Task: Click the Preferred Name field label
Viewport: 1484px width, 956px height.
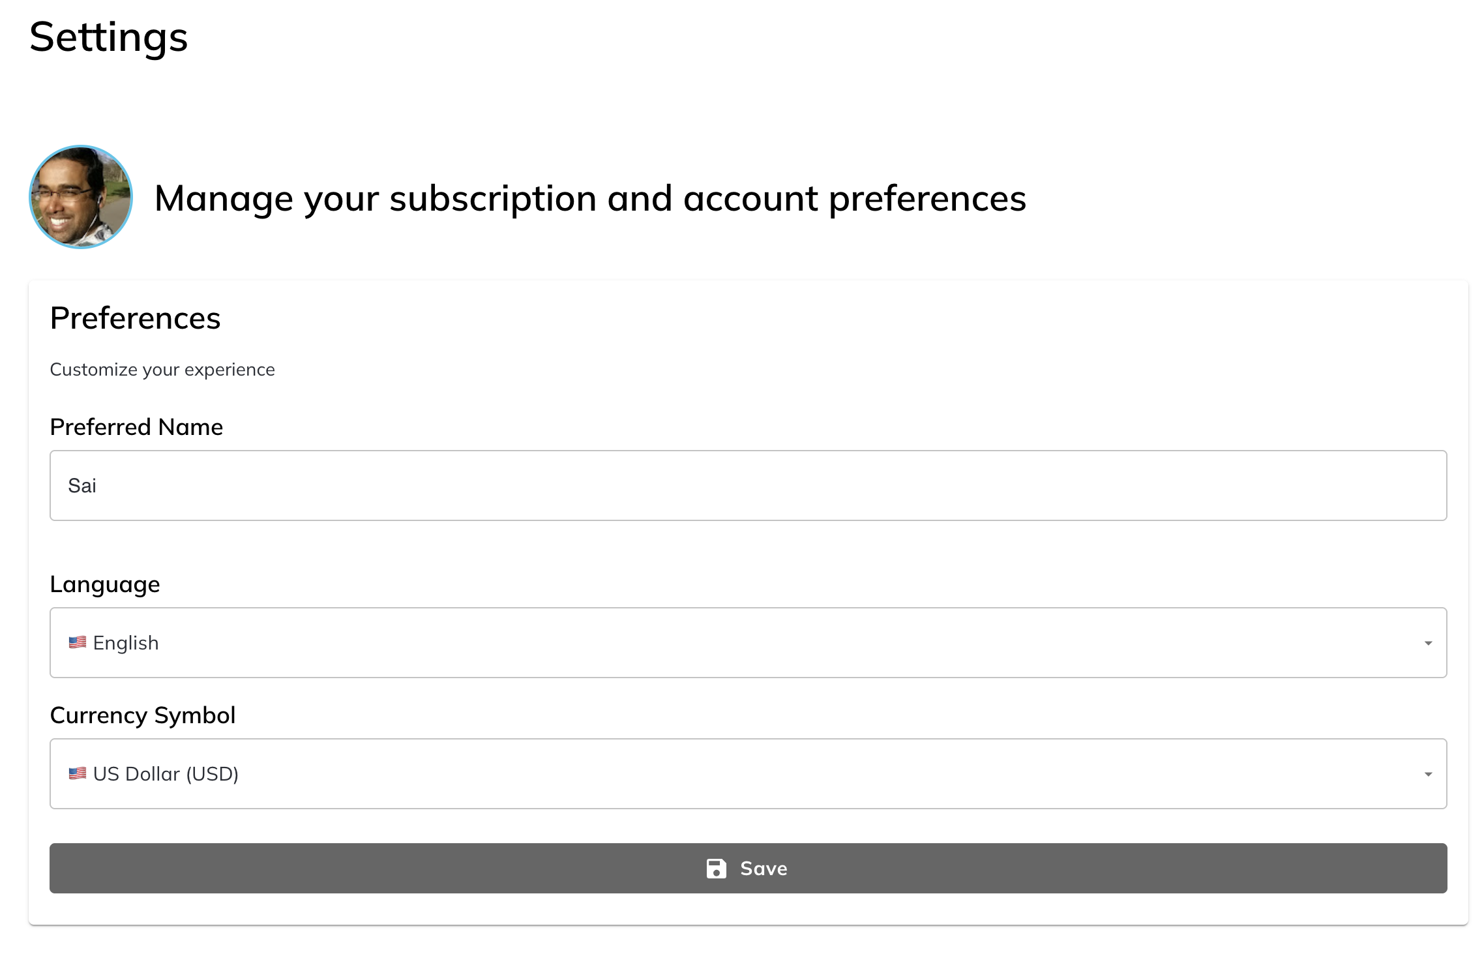Action: [136, 427]
